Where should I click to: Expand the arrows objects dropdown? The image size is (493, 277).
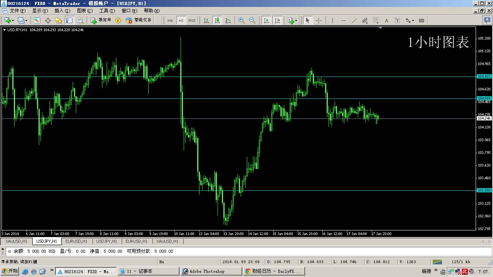point(413,21)
